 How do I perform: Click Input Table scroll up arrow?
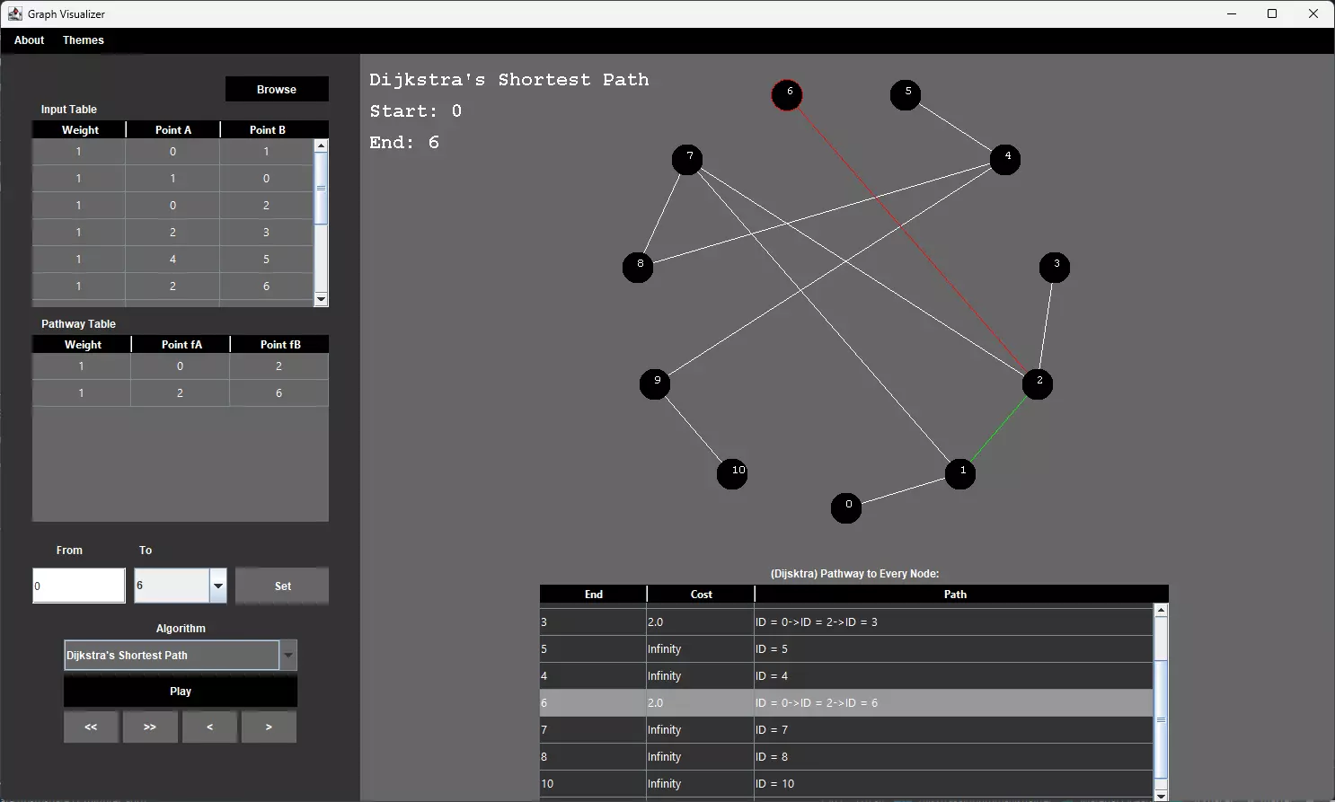(x=321, y=145)
